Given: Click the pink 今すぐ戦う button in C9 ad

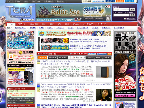Looking at the screenshot, I should pyautogui.click(x=125, y=96).
